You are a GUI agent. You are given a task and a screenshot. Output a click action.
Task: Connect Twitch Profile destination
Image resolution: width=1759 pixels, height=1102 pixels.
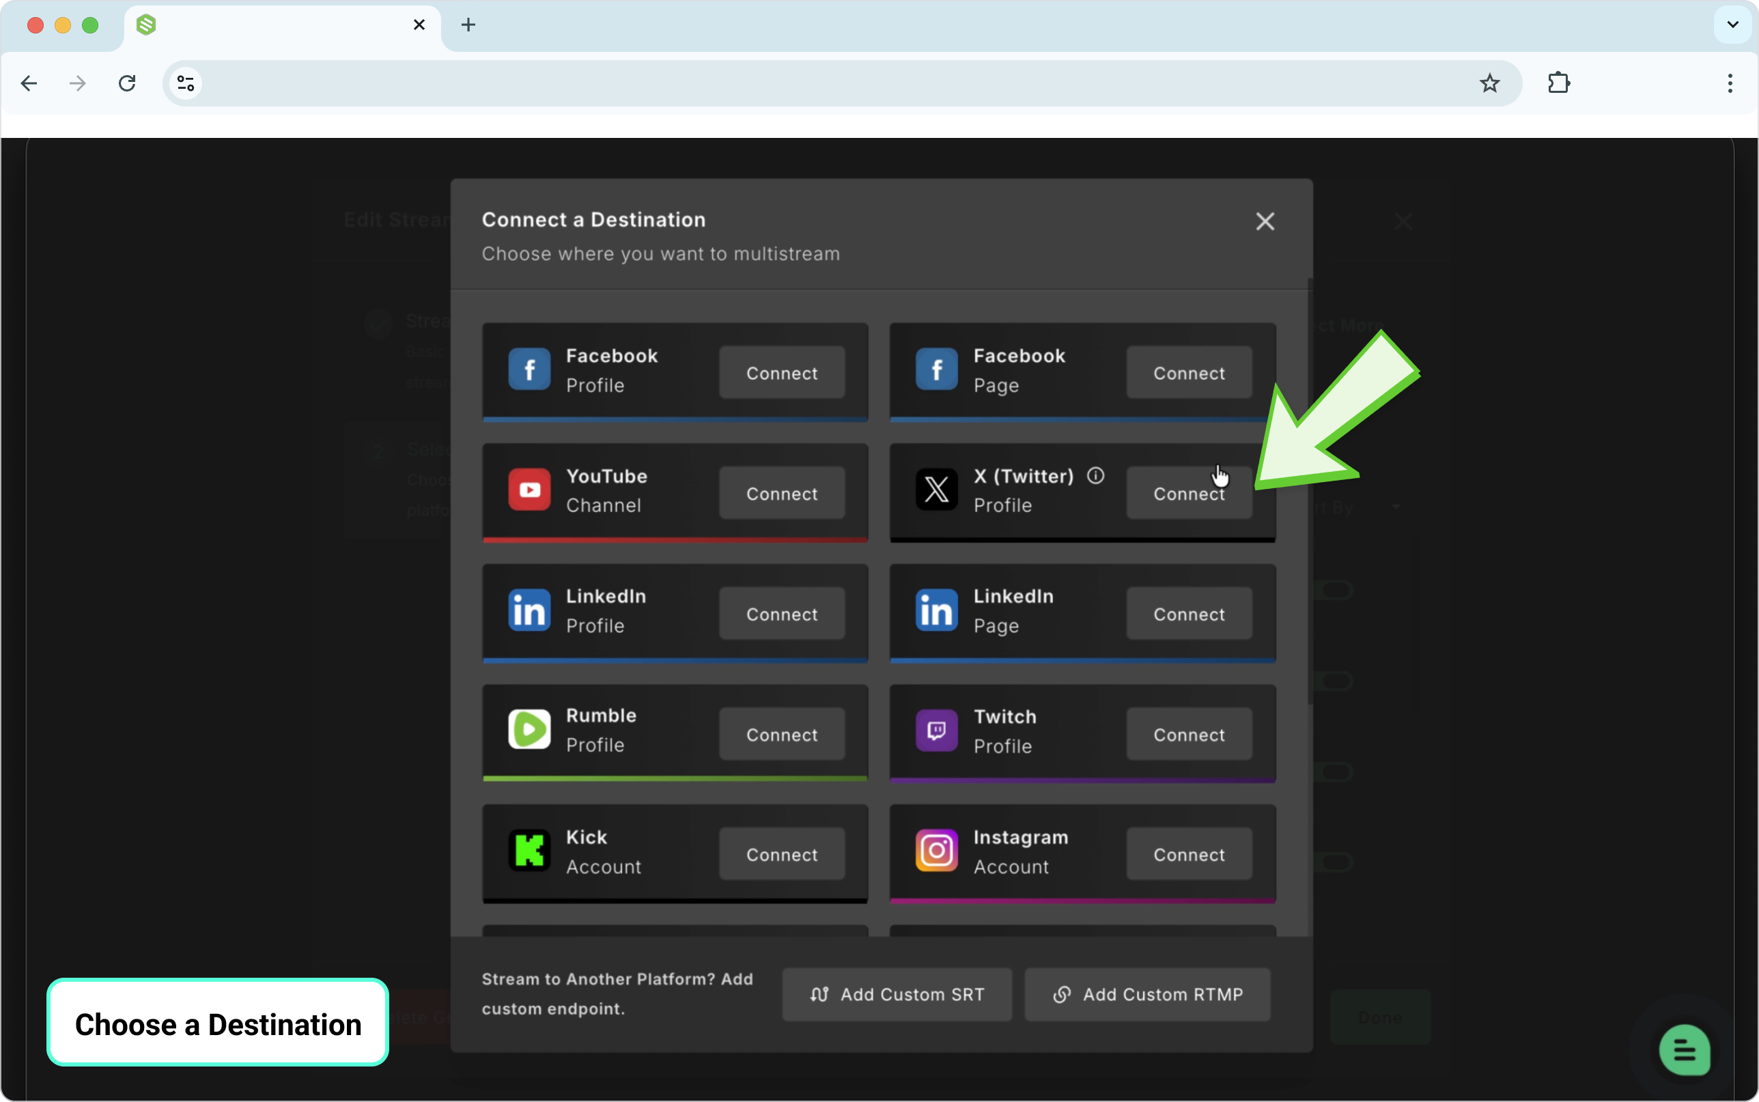tap(1188, 734)
